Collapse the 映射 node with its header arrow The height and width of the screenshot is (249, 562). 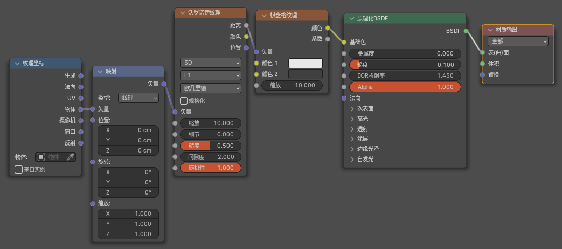[100, 72]
